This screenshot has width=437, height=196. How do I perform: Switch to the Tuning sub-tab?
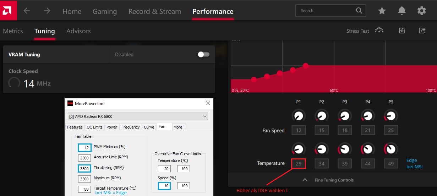tap(45, 31)
